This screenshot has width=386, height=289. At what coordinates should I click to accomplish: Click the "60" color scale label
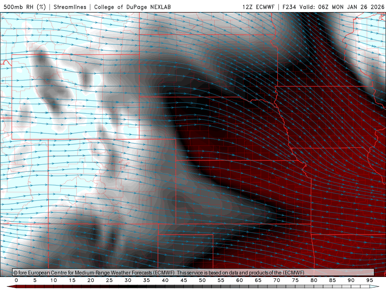(239, 280)
